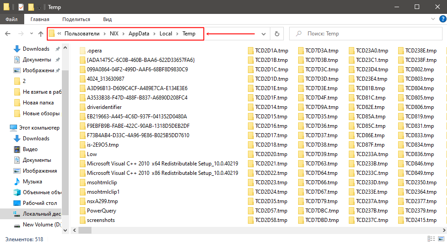Viewport: 447px width, 243px height.
Task: Click the Up one level arrow
Action: click(x=41, y=34)
